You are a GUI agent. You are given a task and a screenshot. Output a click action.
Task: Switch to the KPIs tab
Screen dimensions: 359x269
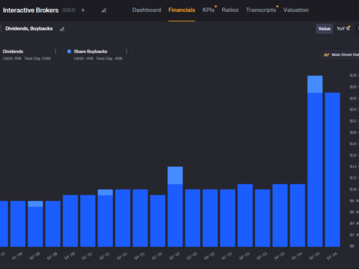(x=209, y=10)
